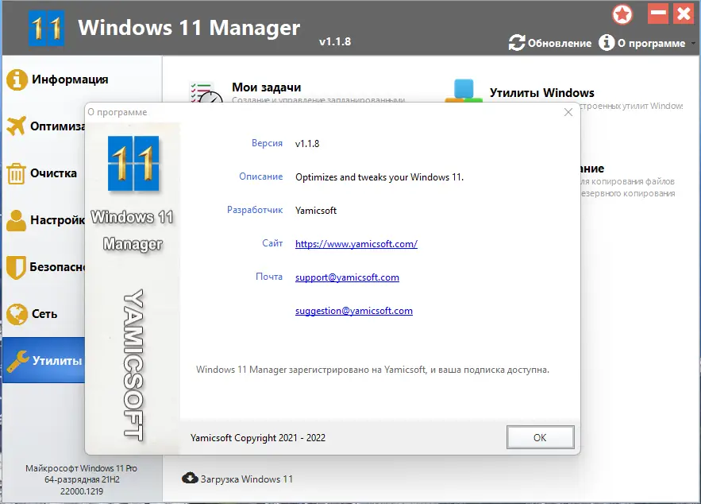
Task: Click the 64-разрядная 21H2 text
Action: point(82,480)
